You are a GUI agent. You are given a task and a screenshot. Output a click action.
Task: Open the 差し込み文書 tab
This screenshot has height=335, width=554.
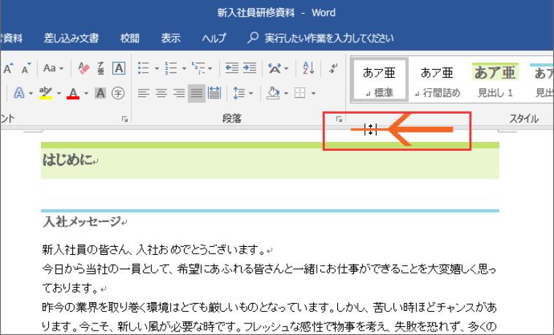coord(71,38)
